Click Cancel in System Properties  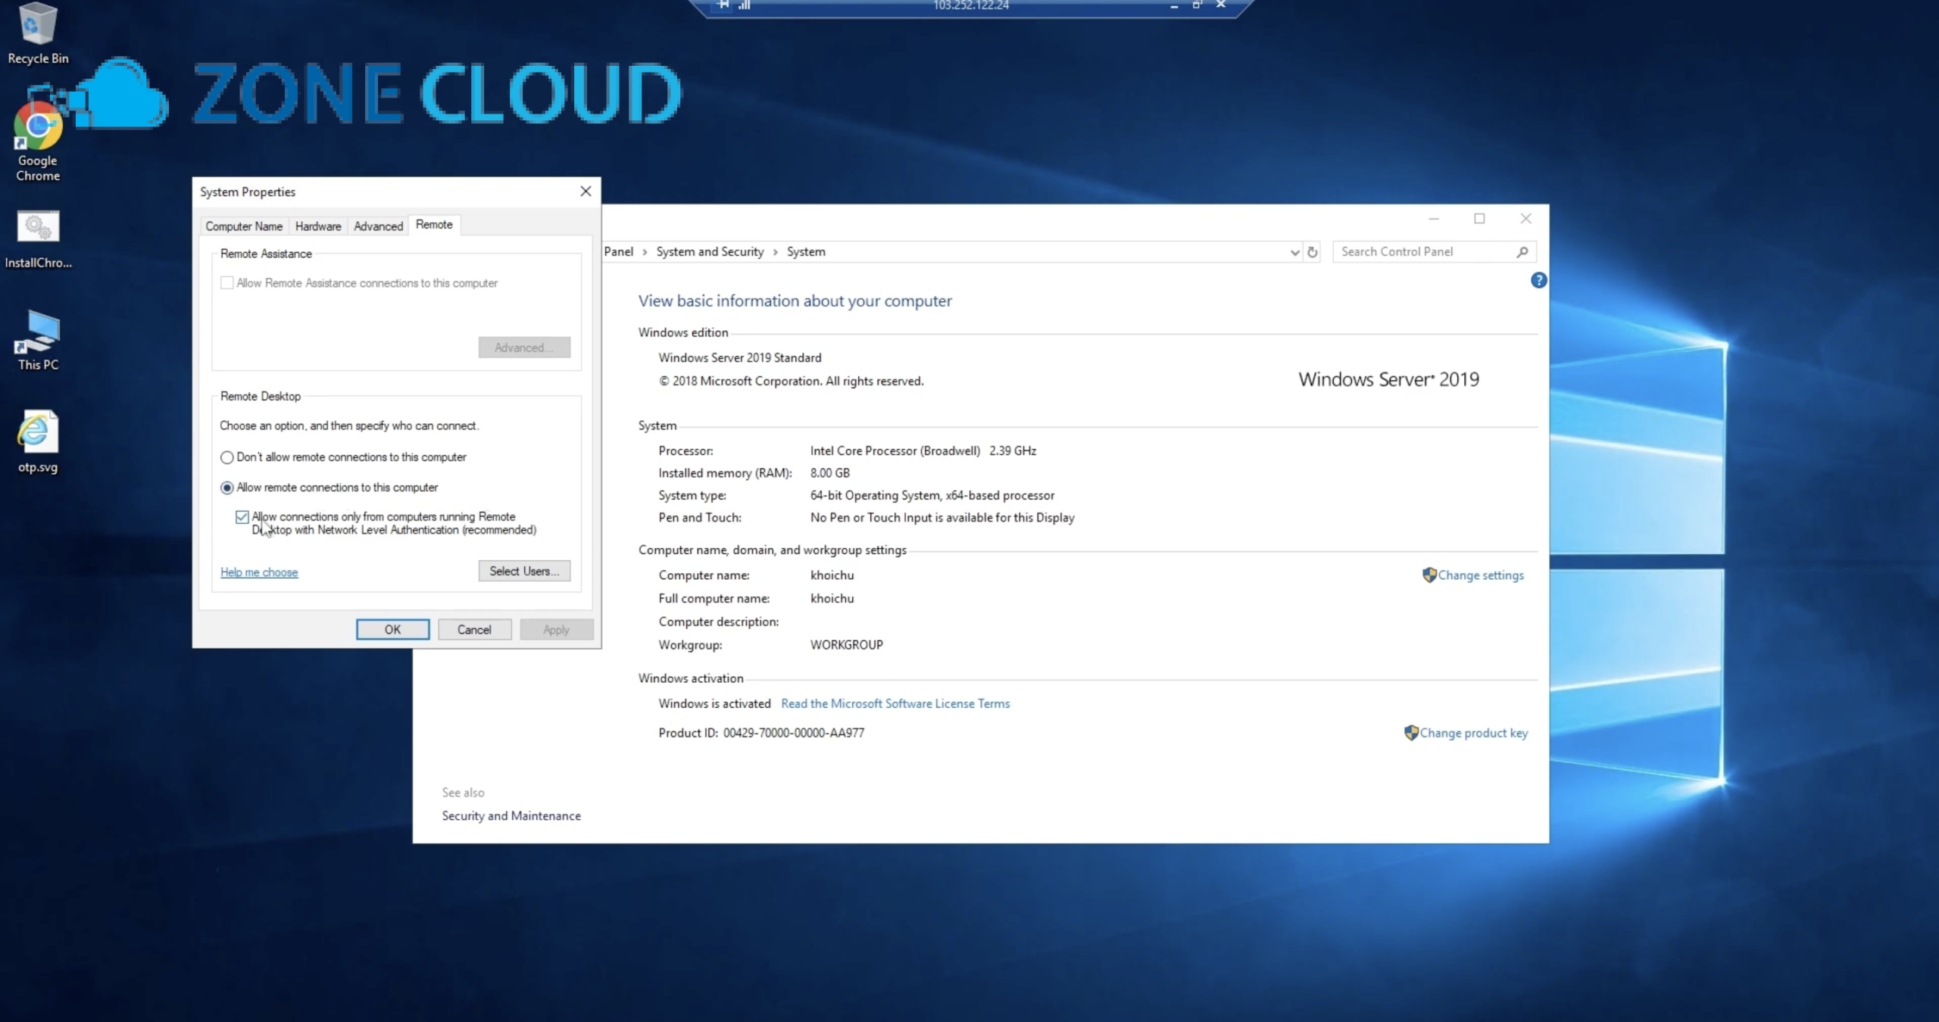click(474, 630)
